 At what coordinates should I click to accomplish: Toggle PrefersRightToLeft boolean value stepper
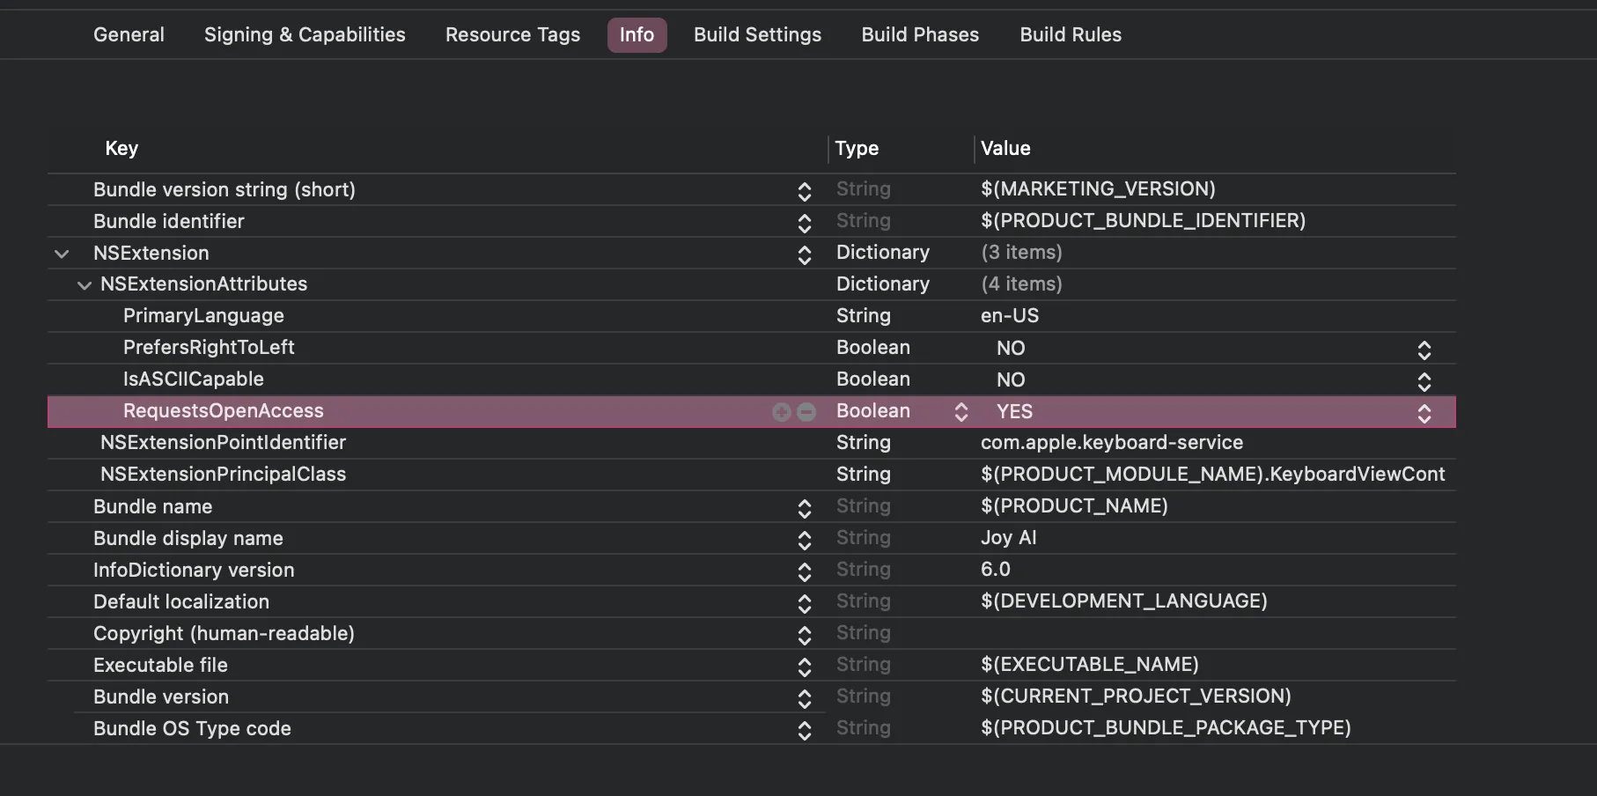1424,350
